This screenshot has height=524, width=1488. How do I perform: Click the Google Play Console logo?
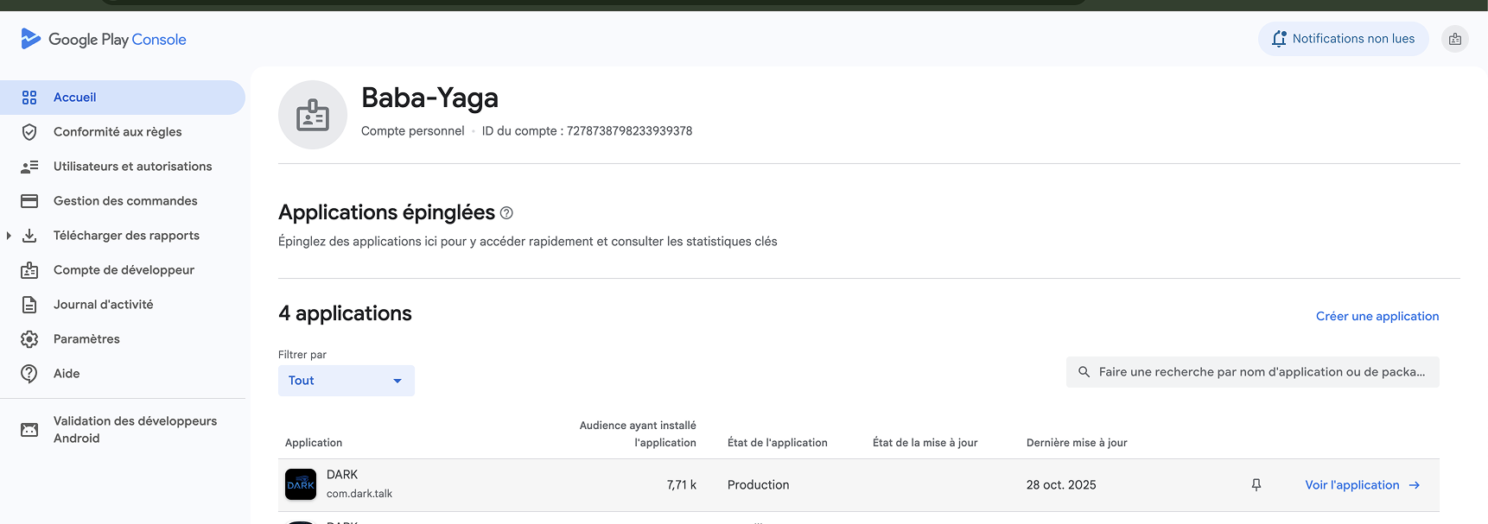(x=104, y=39)
